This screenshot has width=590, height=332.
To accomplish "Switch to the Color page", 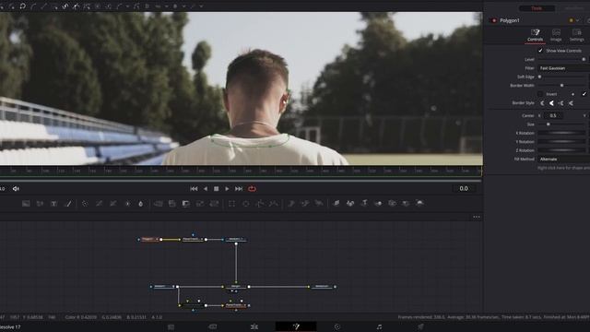I will point(337,326).
